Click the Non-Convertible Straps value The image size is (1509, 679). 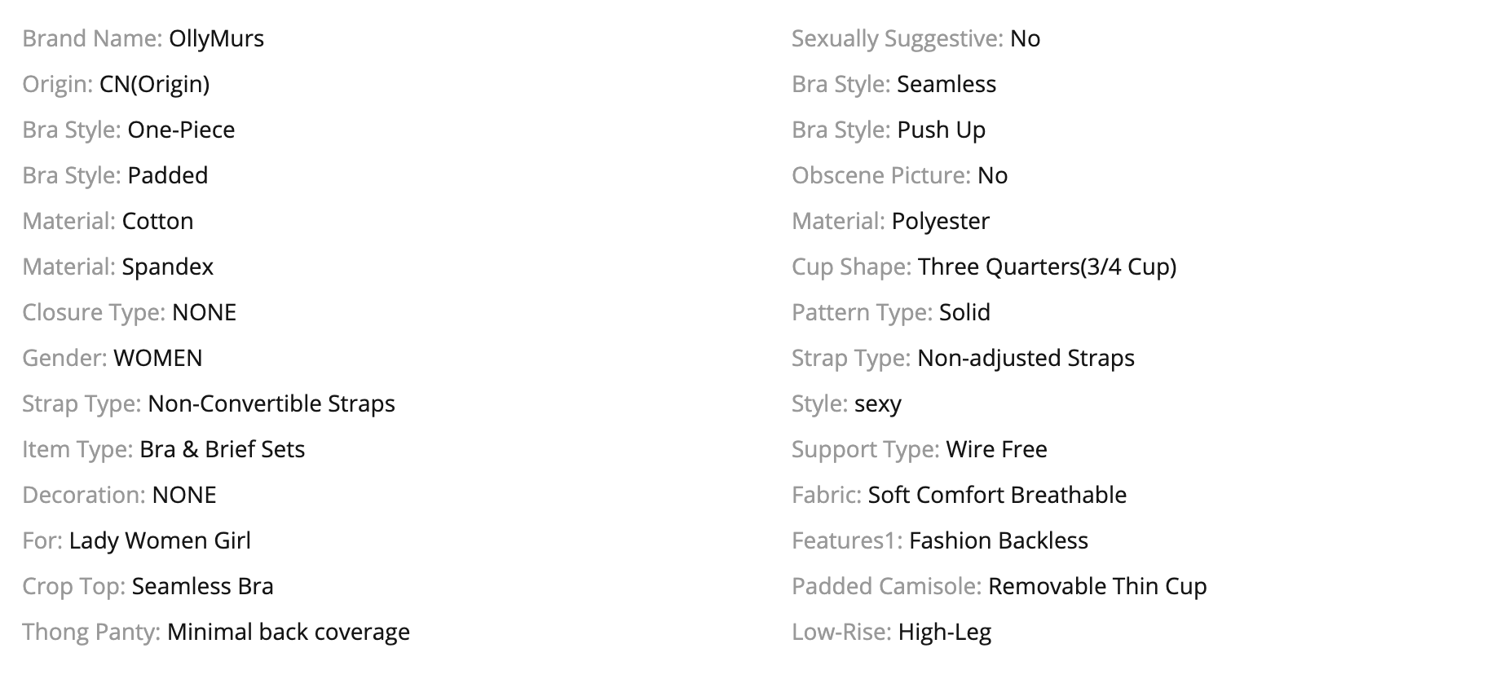tap(271, 404)
